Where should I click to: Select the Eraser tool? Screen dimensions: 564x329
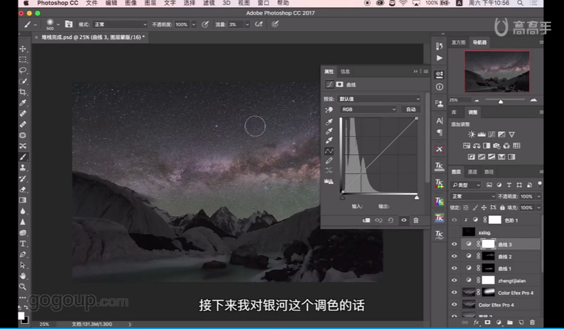pyautogui.click(x=23, y=189)
